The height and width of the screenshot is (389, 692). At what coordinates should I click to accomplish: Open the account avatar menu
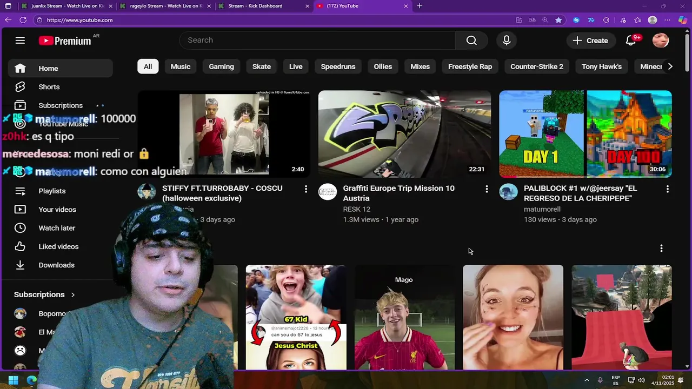click(661, 41)
